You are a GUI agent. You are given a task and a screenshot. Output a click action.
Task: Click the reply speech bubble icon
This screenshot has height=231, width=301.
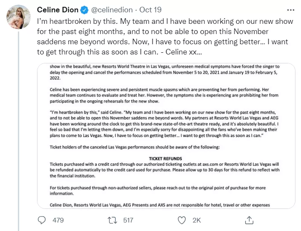click(x=42, y=220)
